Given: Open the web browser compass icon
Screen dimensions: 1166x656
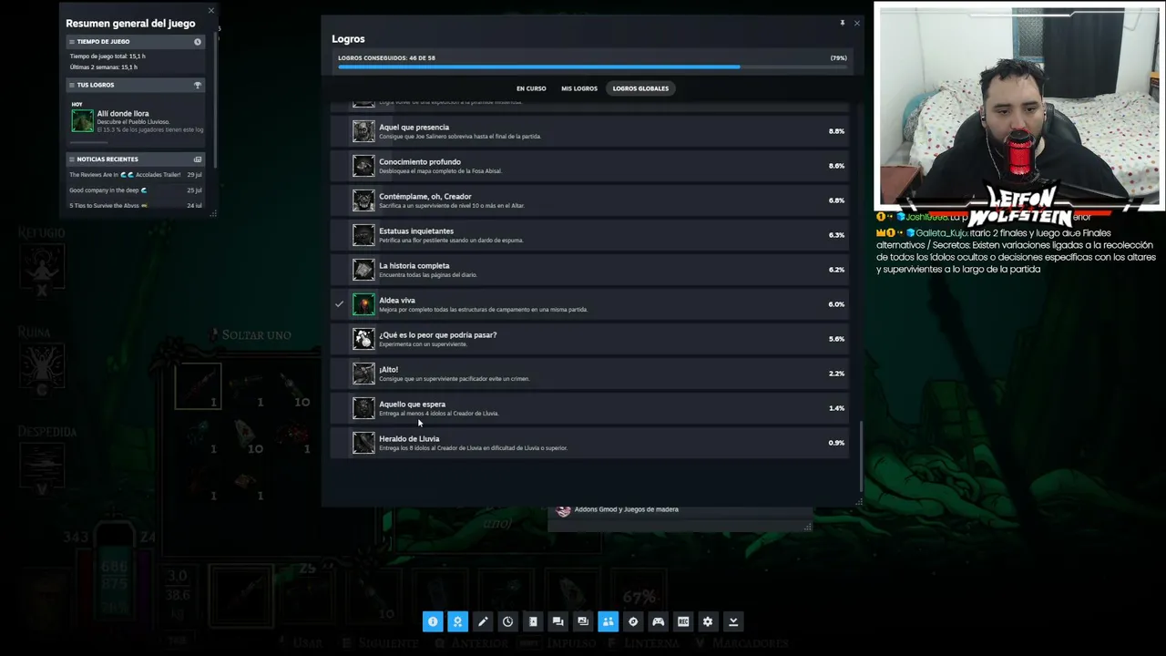Looking at the screenshot, I should pyautogui.click(x=633, y=621).
